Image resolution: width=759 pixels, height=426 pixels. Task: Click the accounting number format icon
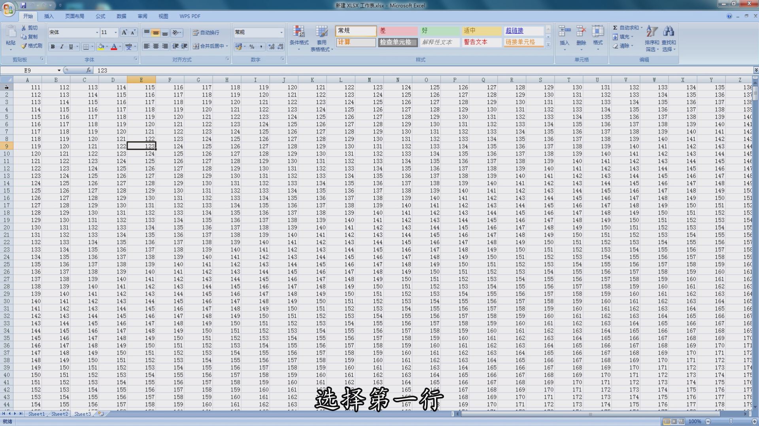tap(238, 47)
